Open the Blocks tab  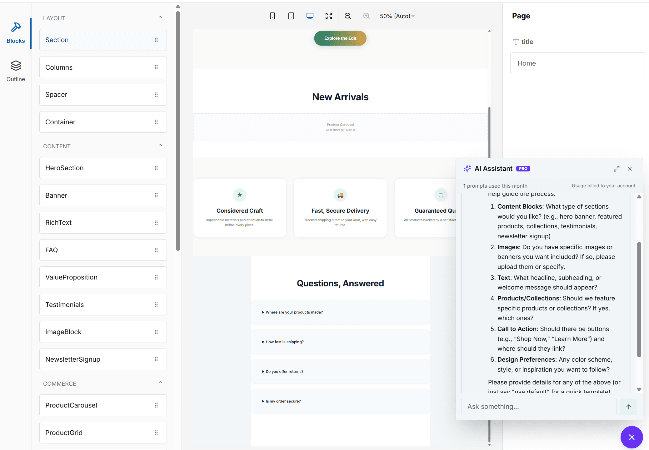click(x=16, y=33)
